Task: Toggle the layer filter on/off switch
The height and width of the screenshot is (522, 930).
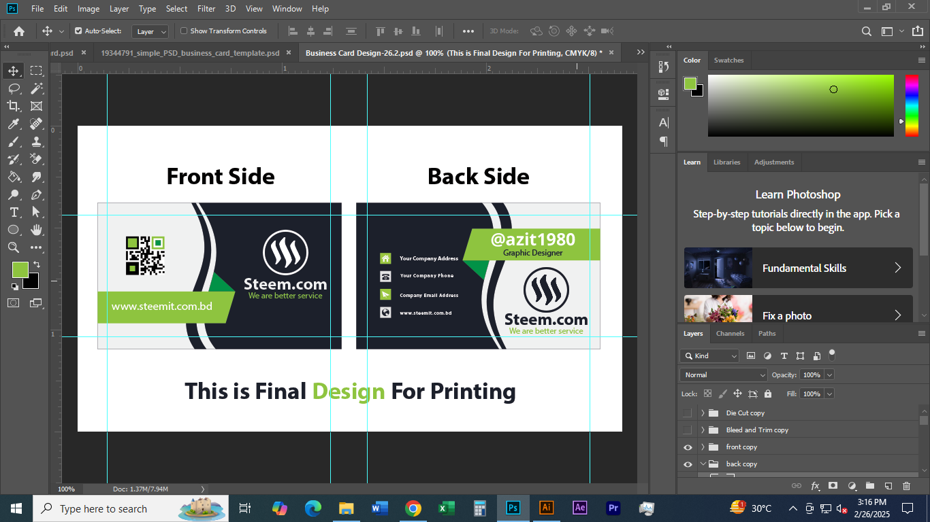Action: click(831, 354)
